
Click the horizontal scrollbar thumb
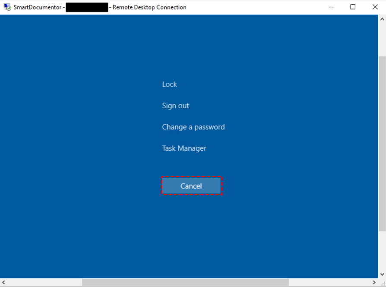click(x=186, y=282)
